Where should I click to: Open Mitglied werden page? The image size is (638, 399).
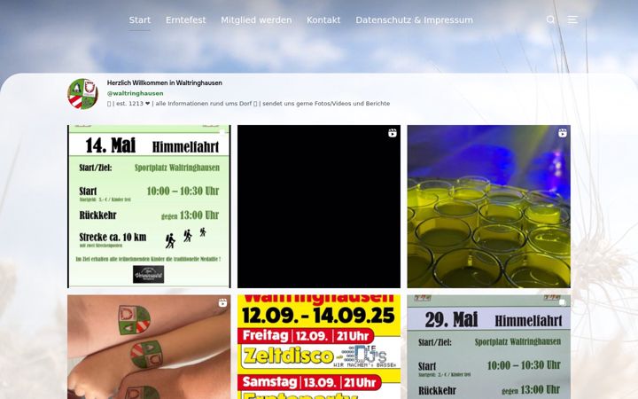tap(256, 20)
